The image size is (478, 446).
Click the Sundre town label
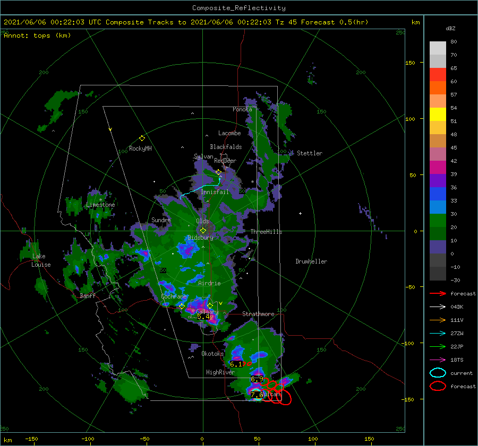161,220
